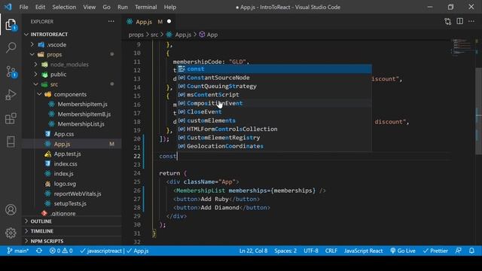Open the Terminal menu
Screen dimensions: 482x271
point(145,7)
